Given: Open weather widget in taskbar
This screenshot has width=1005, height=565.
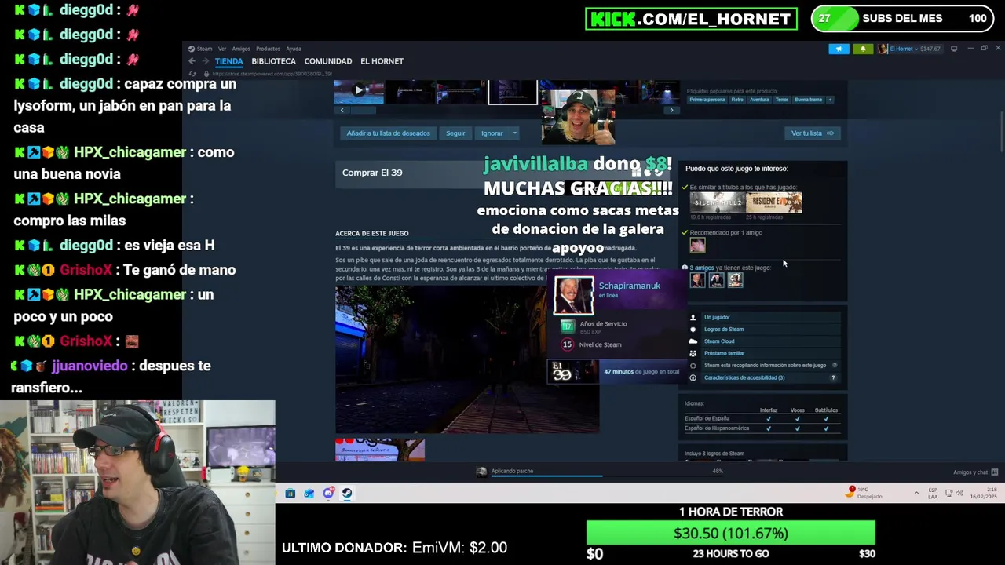Looking at the screenshot, I should 864,493.
